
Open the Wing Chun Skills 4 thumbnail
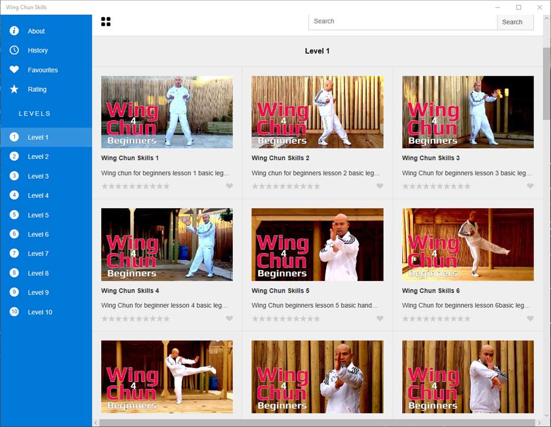click(167, 245)
